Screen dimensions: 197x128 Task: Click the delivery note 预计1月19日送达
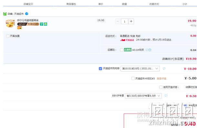[162, 40]
